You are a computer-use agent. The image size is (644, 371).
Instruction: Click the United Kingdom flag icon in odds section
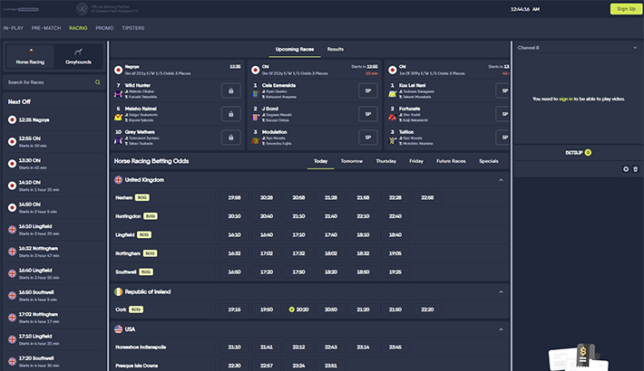coord(118,179)
